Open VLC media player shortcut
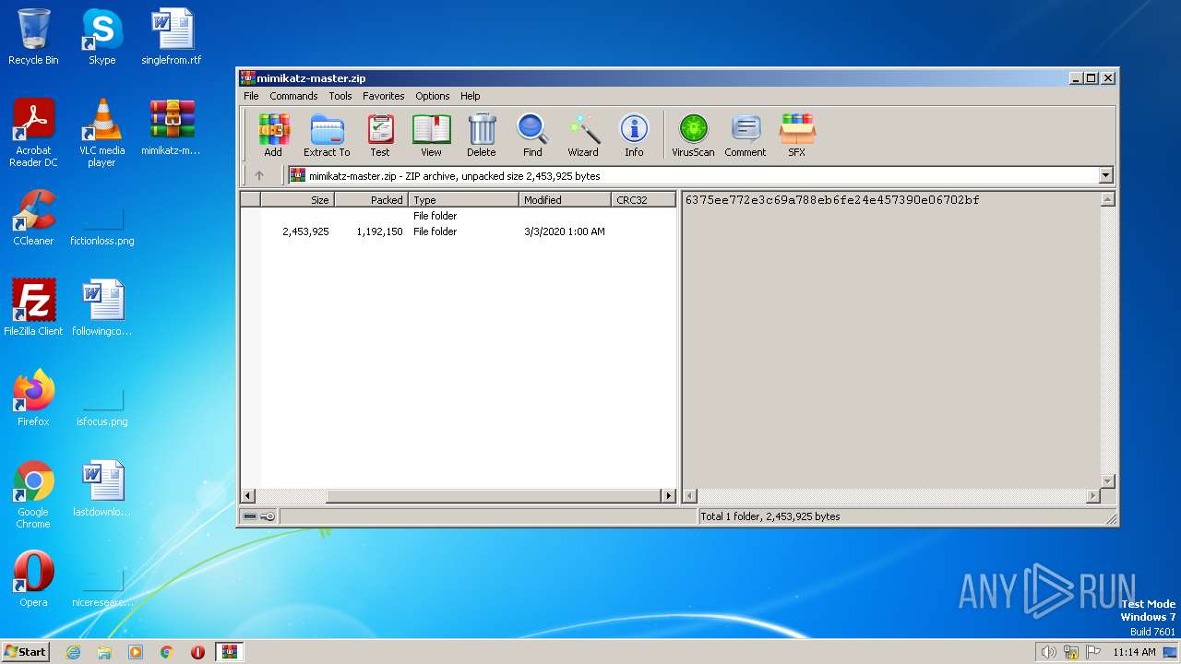 (x=101, y=133)
